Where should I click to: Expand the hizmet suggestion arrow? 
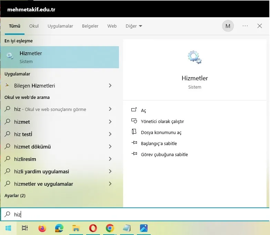[x=110, y=122]
